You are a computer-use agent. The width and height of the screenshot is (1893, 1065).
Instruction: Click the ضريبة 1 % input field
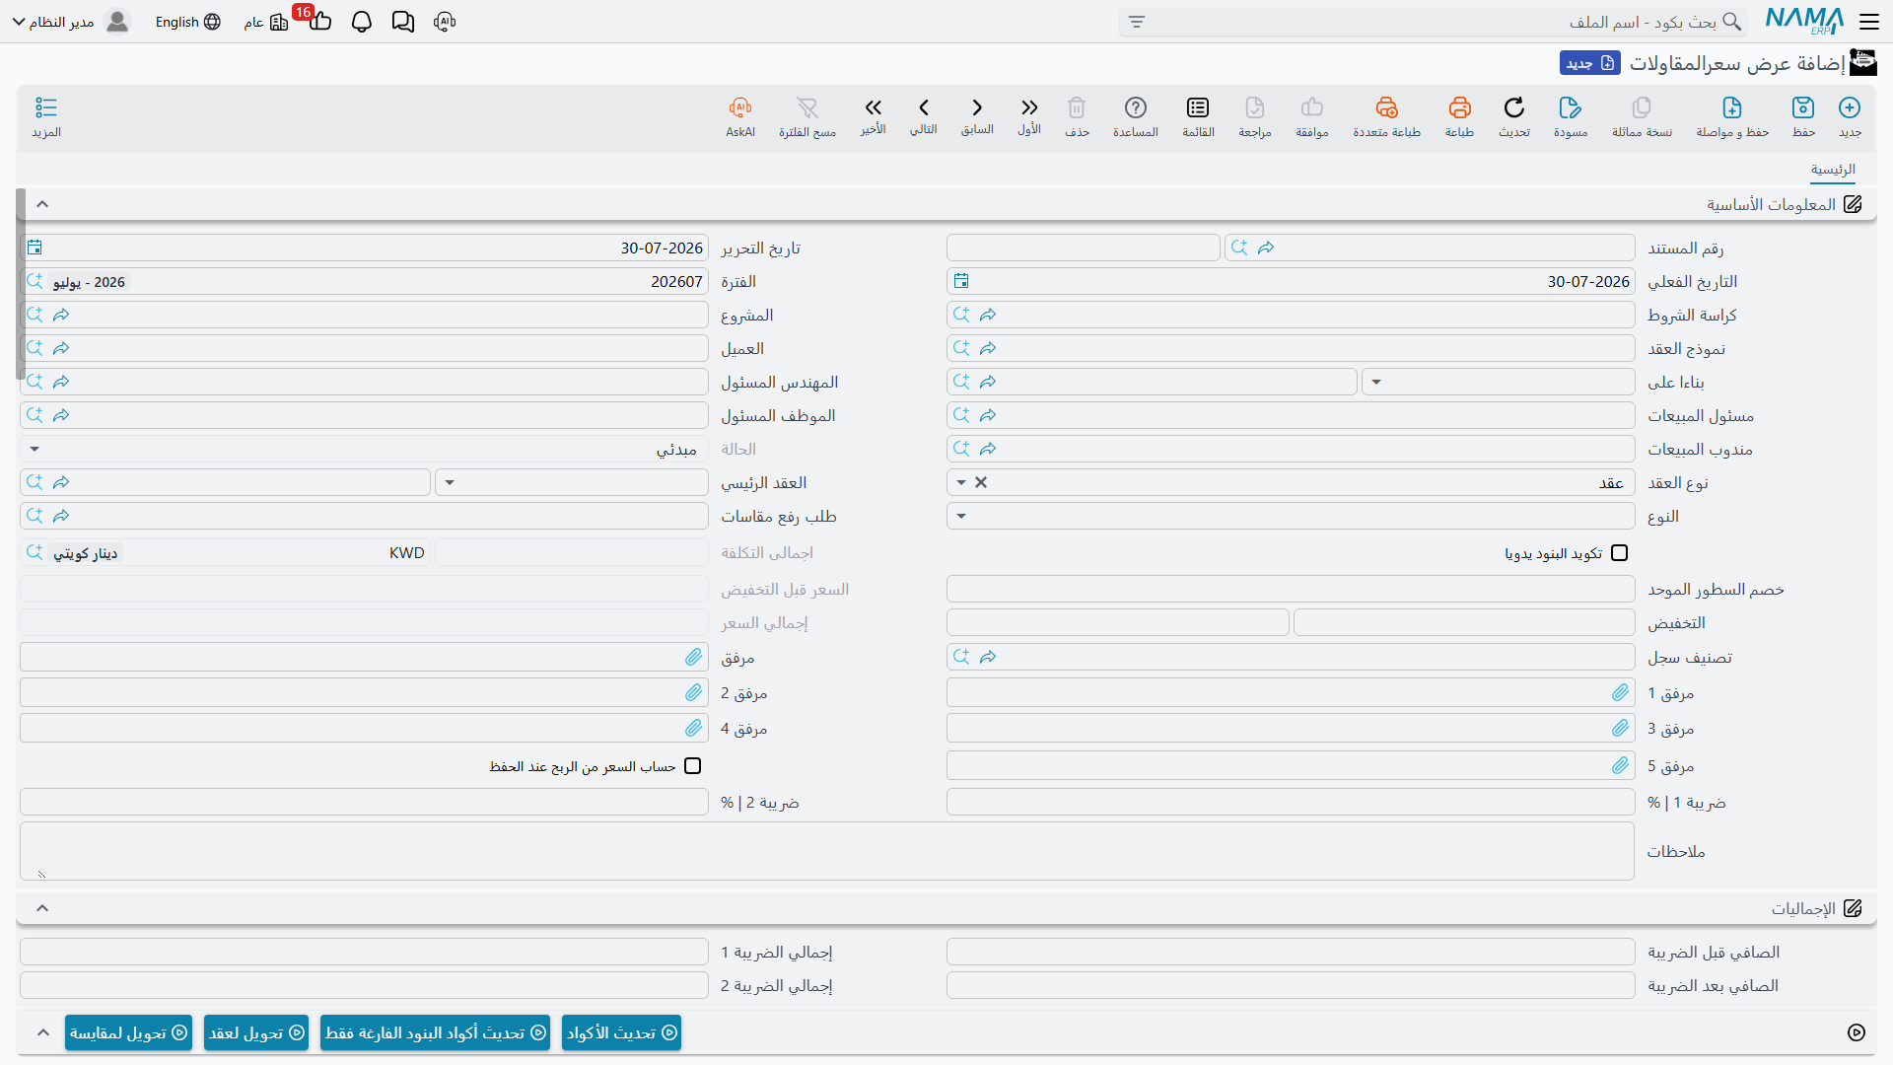coord(1291,803)
